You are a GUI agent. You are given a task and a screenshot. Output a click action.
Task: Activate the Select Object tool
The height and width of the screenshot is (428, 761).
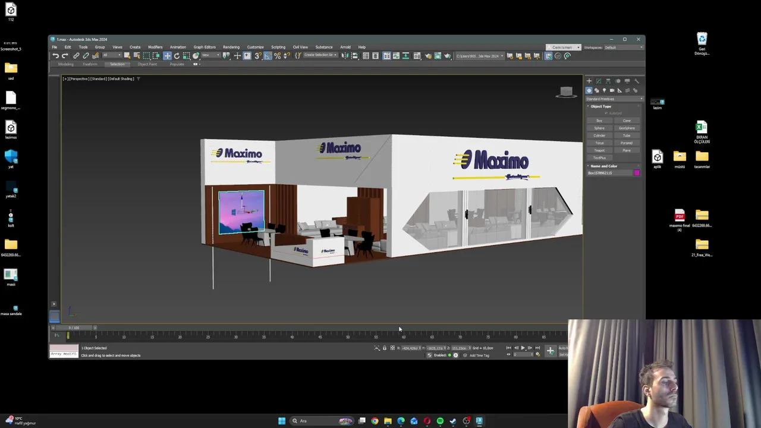[x=127, y=56]
